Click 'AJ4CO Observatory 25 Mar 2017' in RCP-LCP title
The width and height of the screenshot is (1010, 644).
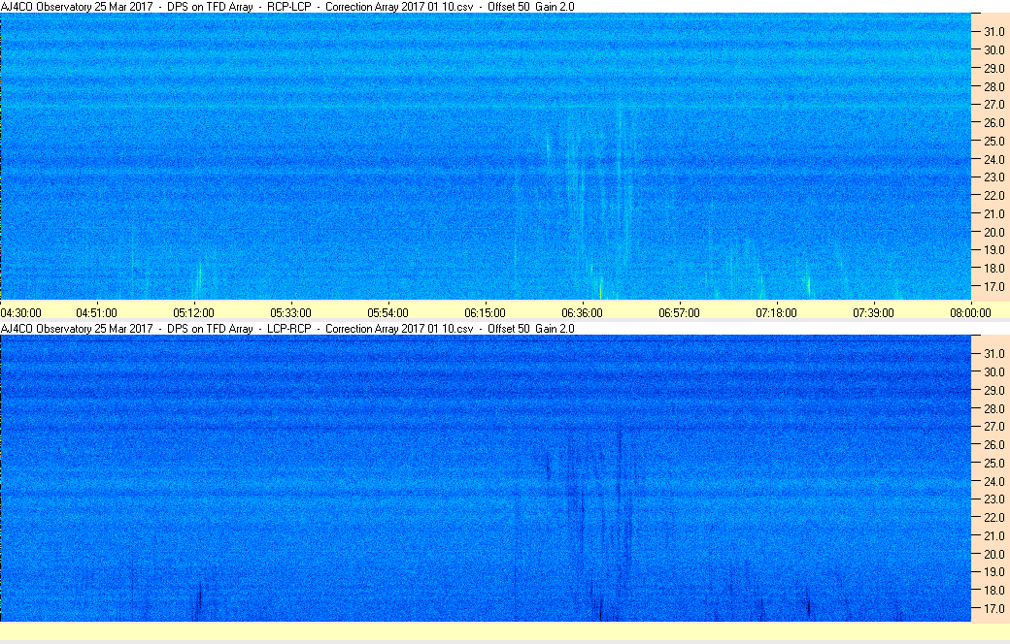click(x=77, y=7)
